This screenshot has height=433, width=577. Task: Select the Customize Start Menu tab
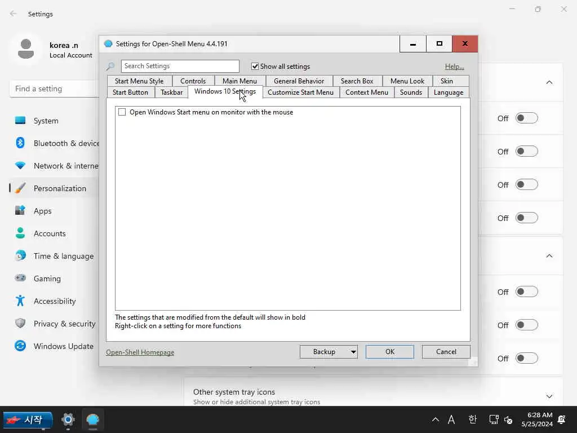[301, 92]
